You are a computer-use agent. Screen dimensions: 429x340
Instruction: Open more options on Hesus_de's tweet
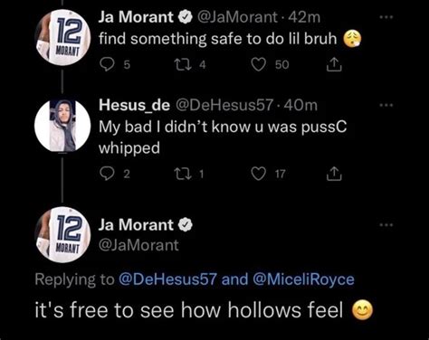[x=386, y=105]
